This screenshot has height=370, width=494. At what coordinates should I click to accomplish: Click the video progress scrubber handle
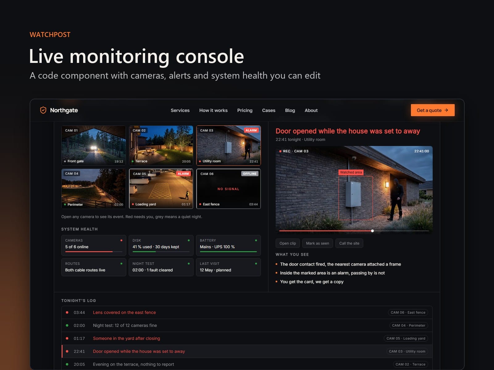(x=372, y=231)
